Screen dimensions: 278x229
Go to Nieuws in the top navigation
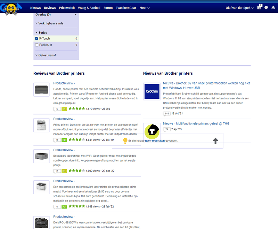35,8
